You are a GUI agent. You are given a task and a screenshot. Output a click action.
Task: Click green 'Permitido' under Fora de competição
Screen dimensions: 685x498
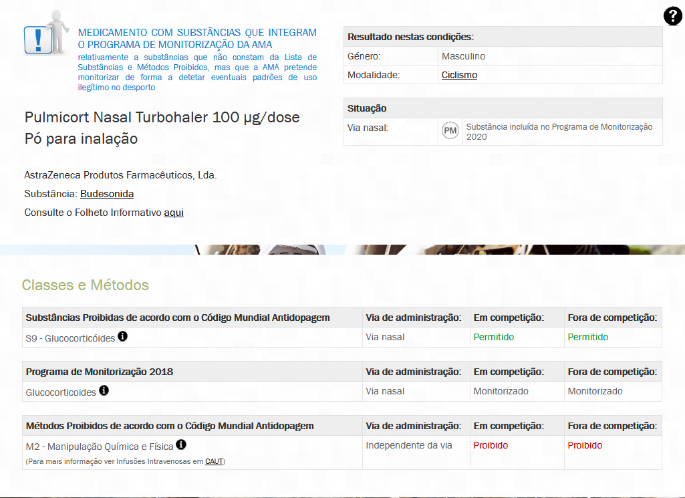click(588, 338)
